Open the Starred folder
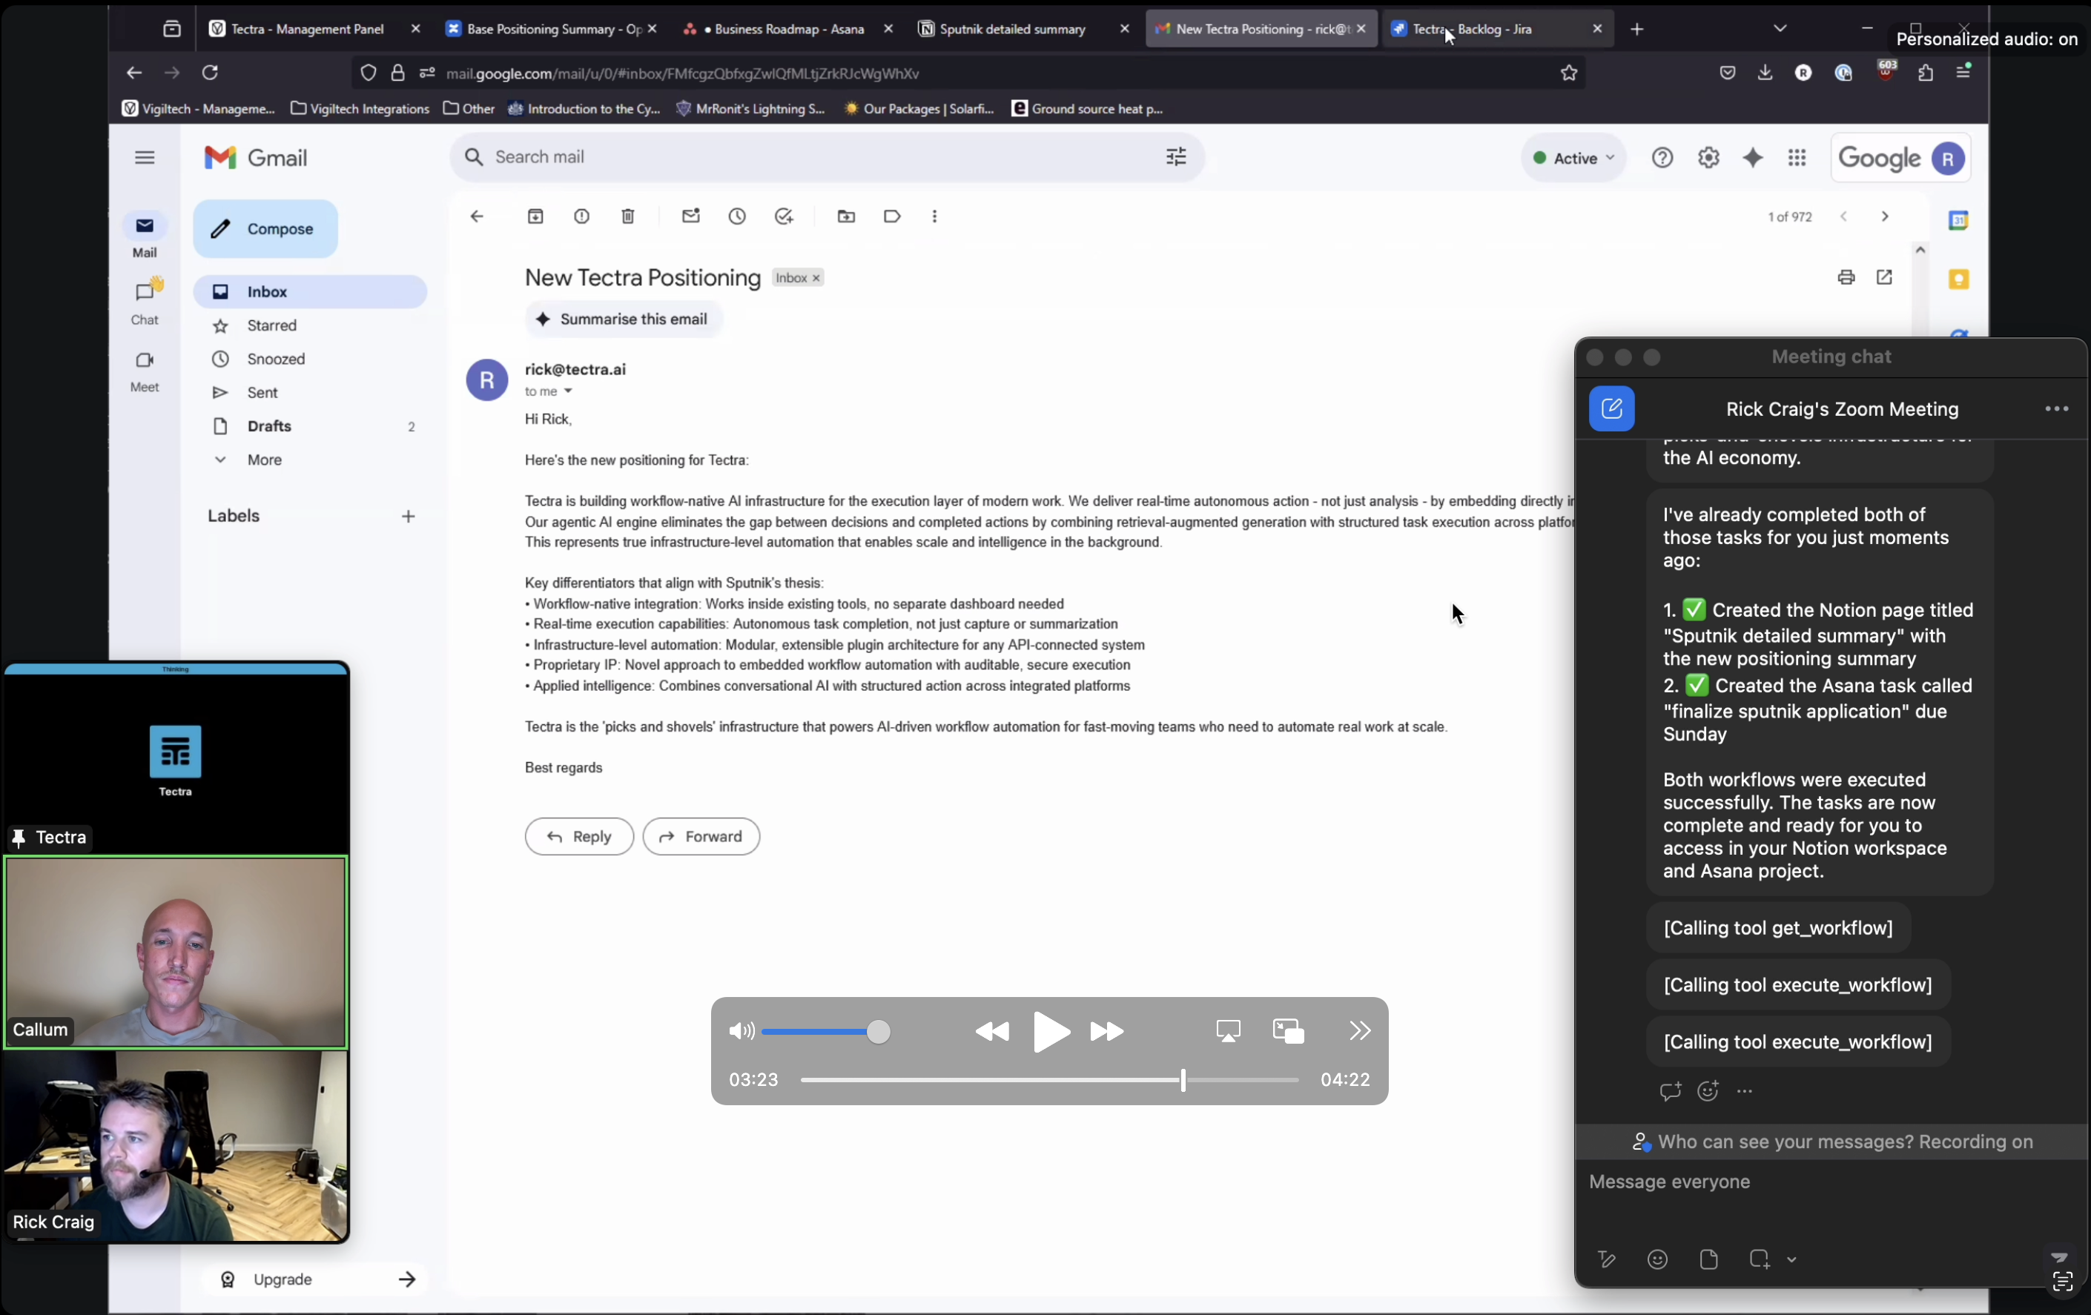The image size is (2091, 1315). click(x=310, y=325)
